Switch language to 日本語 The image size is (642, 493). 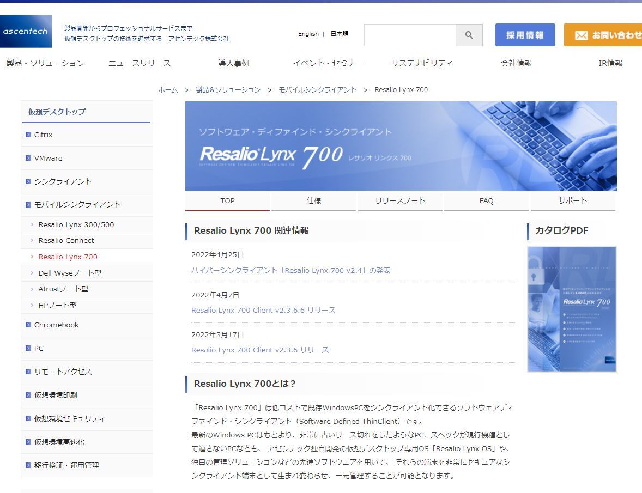pos(340,34)
